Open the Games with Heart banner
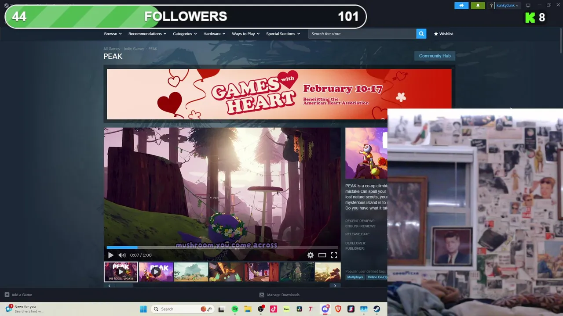This screenshot has width=563, height=316. (x=279, y=94)
